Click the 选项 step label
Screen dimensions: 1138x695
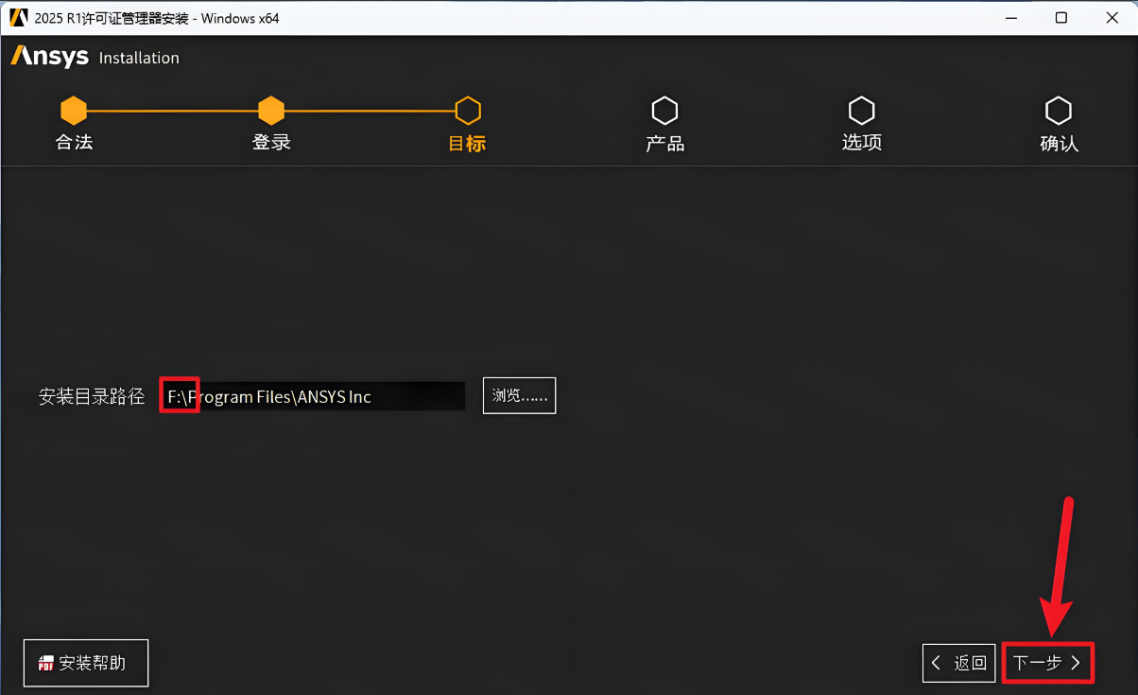pyautogui.click(x=862, y=143)
